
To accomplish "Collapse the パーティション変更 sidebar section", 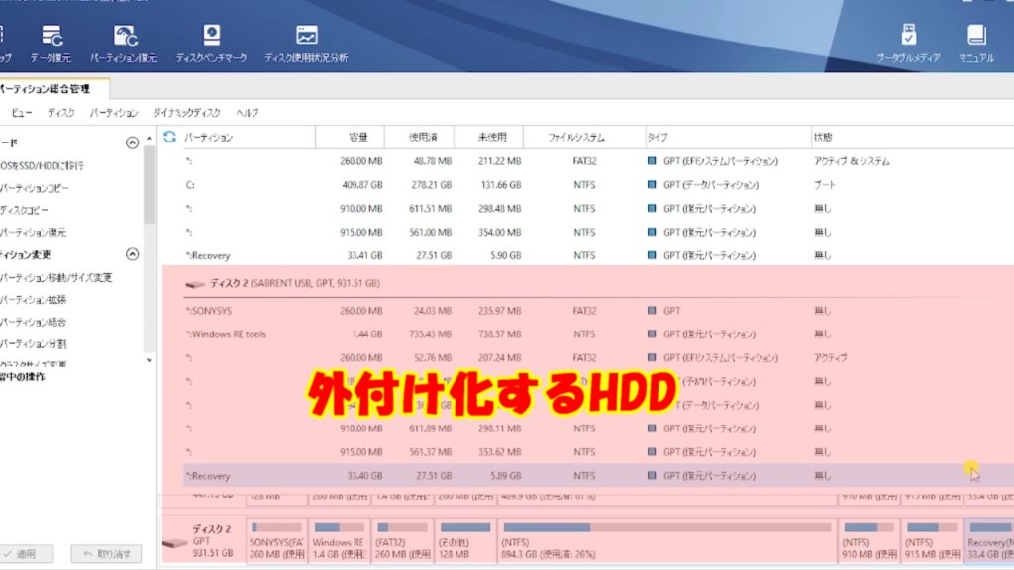I will [132, 254].
